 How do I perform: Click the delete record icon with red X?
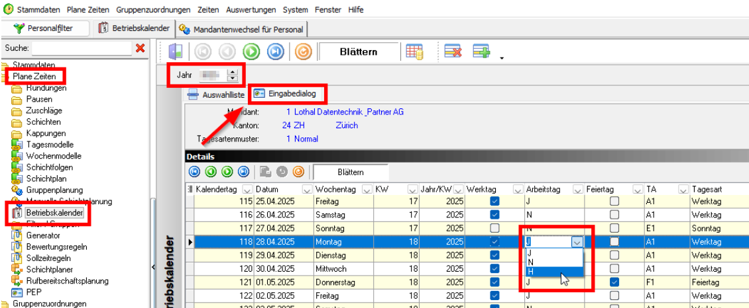(453, 52)
